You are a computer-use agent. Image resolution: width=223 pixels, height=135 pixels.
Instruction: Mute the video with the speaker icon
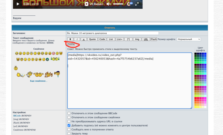click(108, 4)
